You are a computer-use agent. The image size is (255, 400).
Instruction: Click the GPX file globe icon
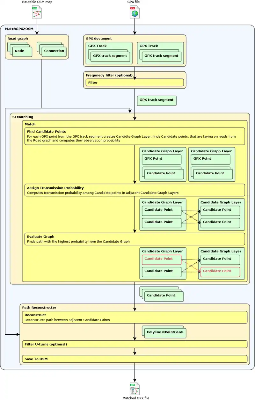135,12
